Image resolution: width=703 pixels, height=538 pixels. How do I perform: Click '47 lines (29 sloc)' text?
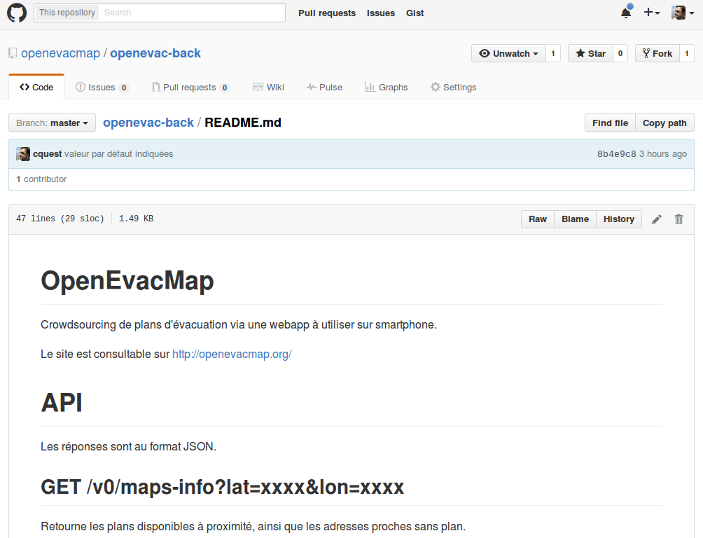click(x=60, y=219)
